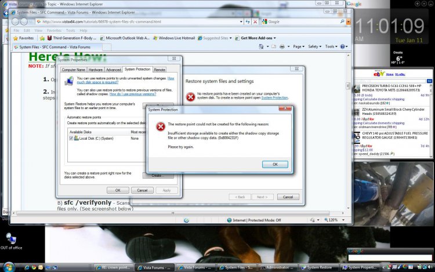Switch to the Advanced tab
This screenshot has height=272, width=435.
pyautogui.click(x=114, y=70)
